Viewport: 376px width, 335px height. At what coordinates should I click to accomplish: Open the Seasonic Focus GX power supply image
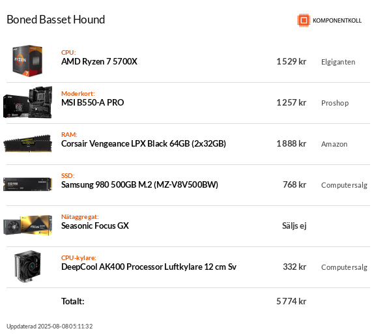27,226
